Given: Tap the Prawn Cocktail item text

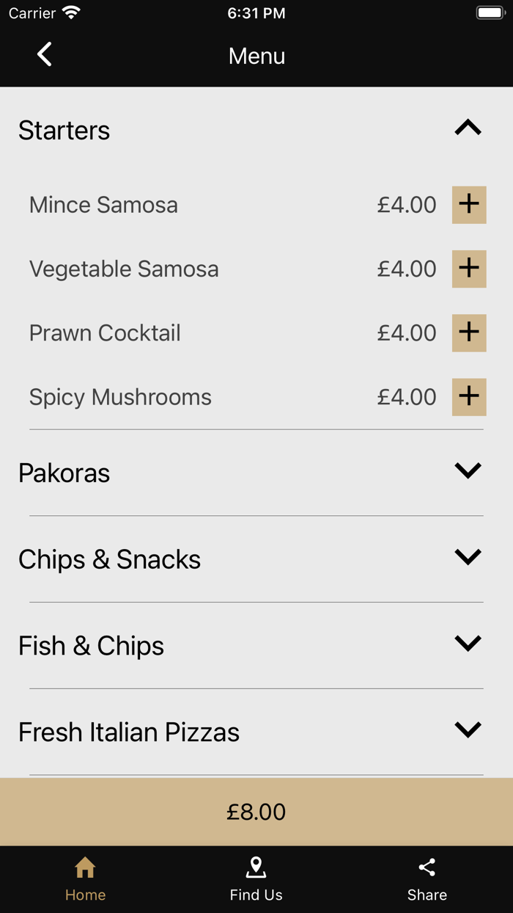Looking at the screenshot, I should pyautogui.click(x=105, y=332).
